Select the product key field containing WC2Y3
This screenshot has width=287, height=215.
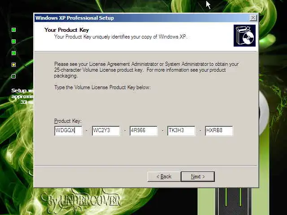click(106, 131)
